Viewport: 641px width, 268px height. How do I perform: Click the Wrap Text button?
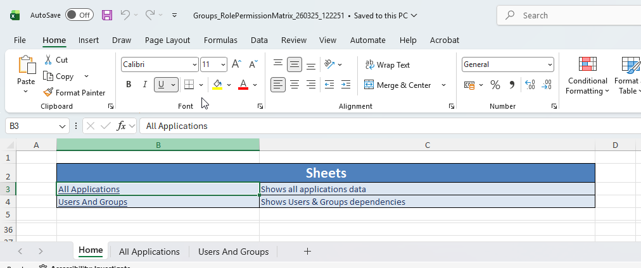(x=388, y=64)
